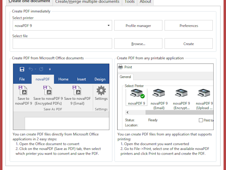This screenshot has width=226, height=170.
Task: Select the novaPDF 9 (Upload ...) printer icon
Action: [204, 93]
